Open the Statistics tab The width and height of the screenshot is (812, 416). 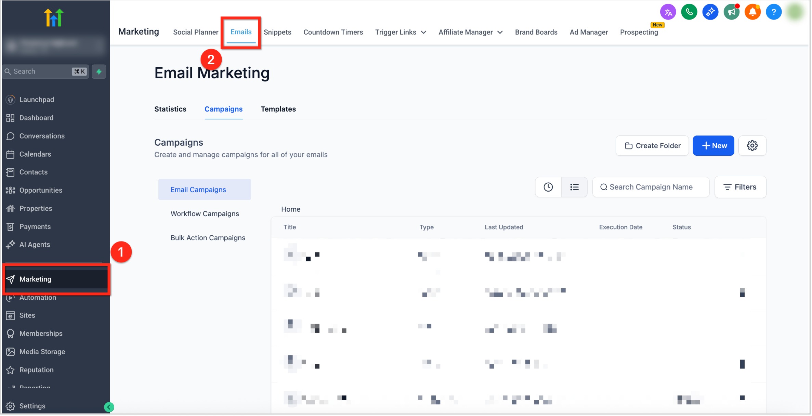tap(171, 109)
